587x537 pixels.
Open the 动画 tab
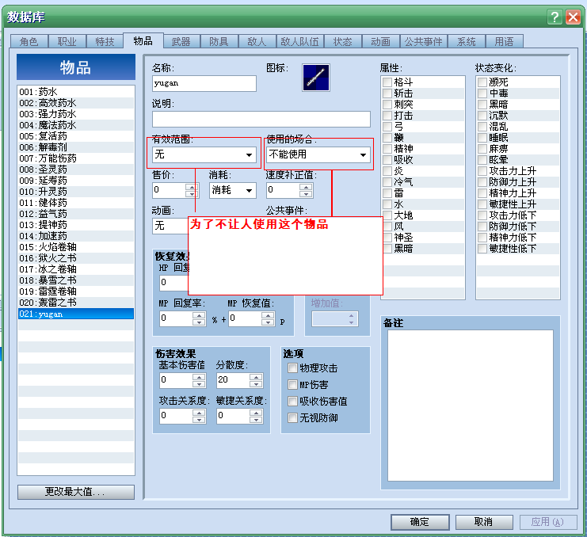click(381, 41)
